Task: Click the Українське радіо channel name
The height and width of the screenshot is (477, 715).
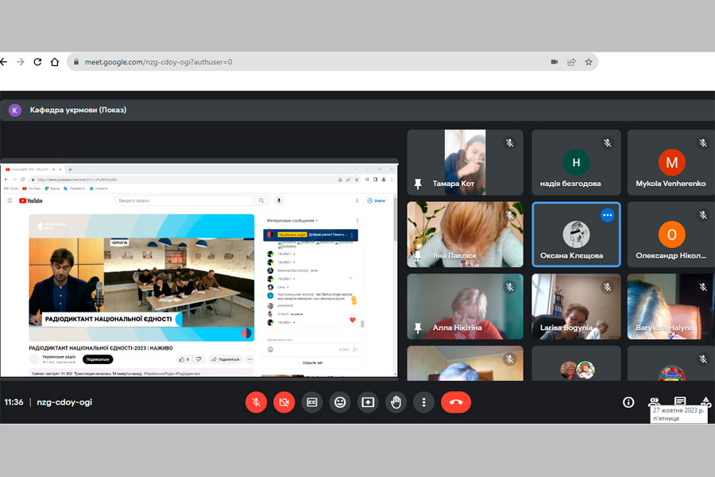Action: coord(59,357)
